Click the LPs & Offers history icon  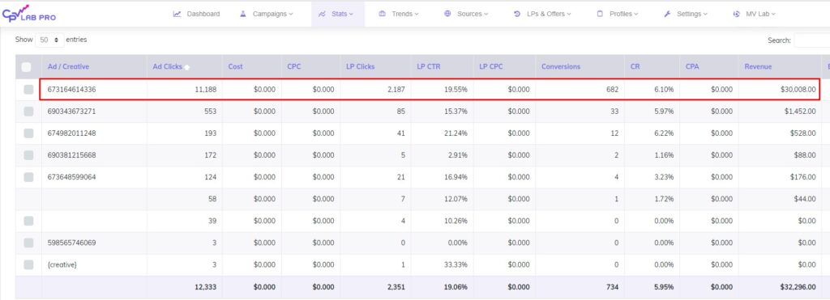pyautogui.click(x=517, y=15)
